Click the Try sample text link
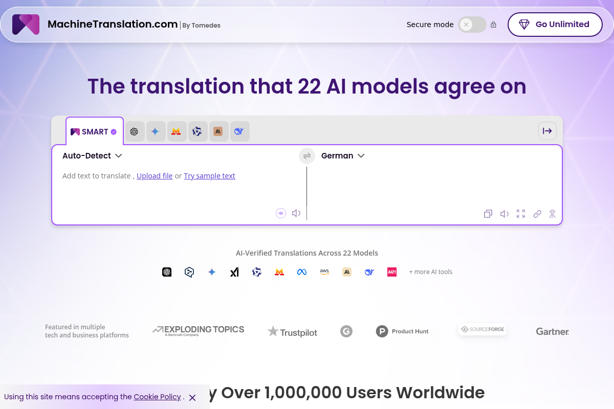 pos(209,176)
